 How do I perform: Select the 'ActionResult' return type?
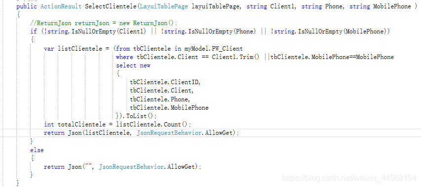tap(61, 6)
